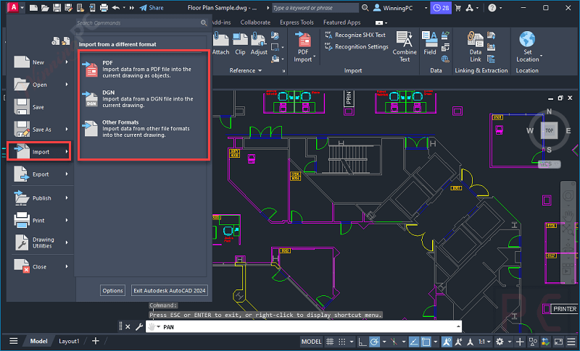580x351 pixels.
Task: Click Recognize SHX Text
Action: (x=355, y=35)
